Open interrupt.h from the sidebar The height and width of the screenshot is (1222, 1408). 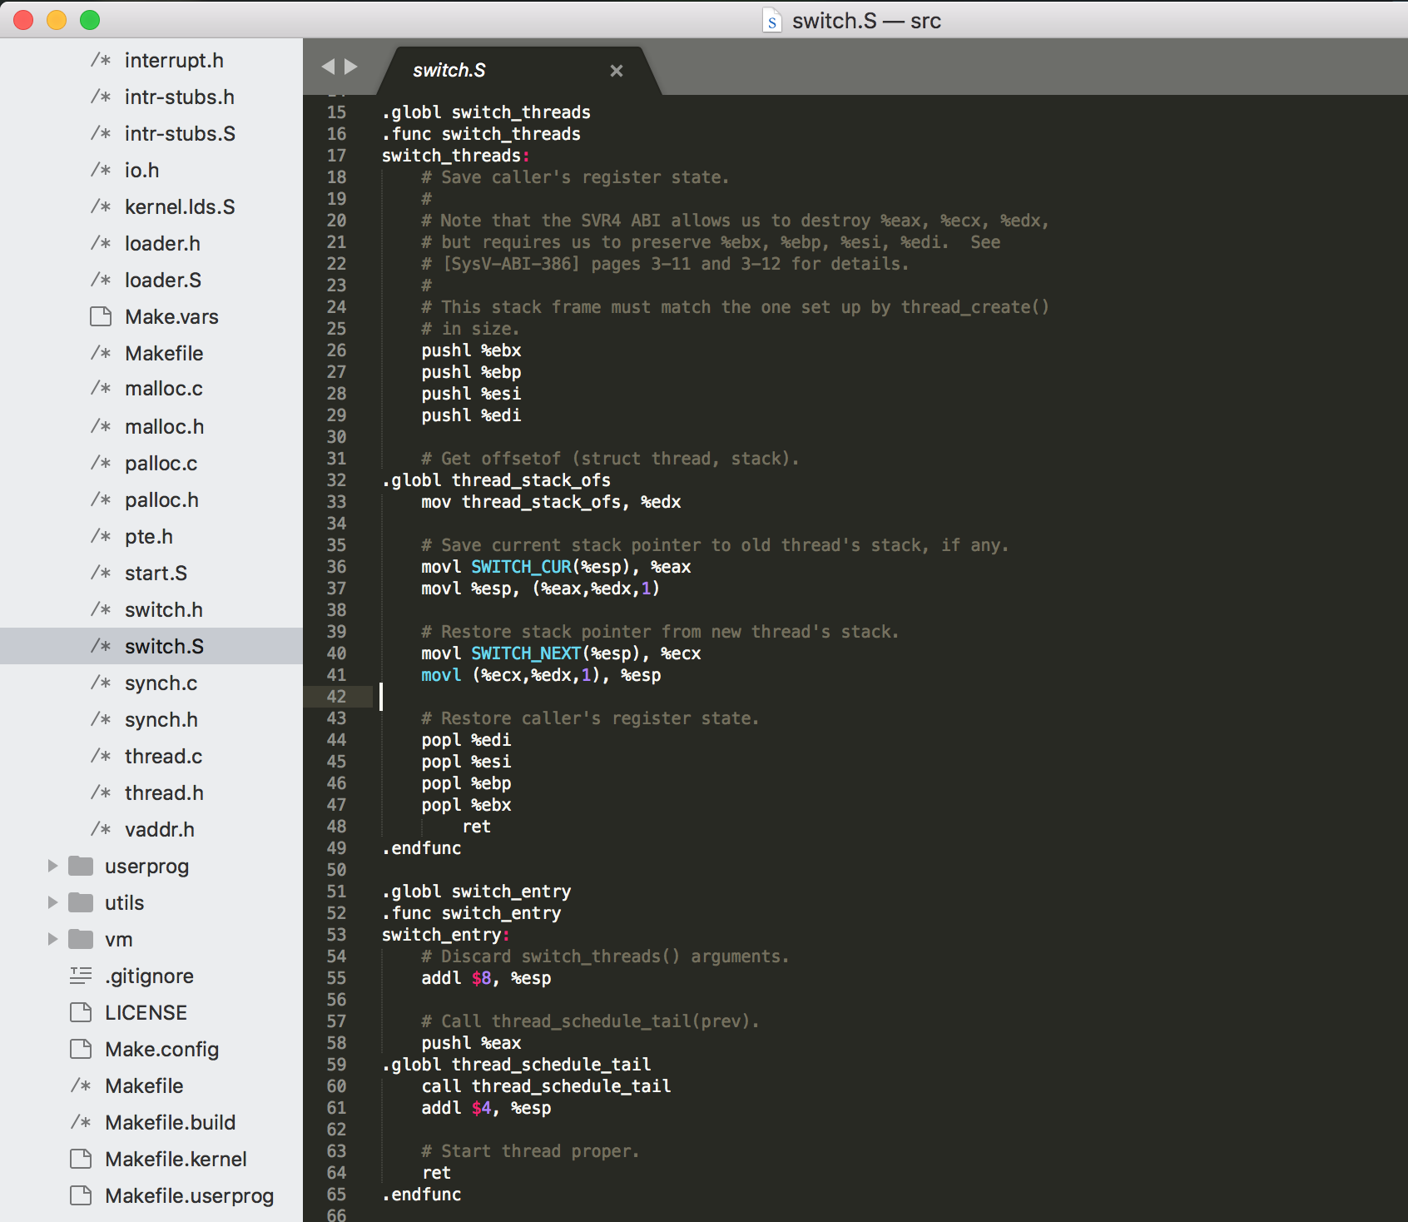click(173, 61)
